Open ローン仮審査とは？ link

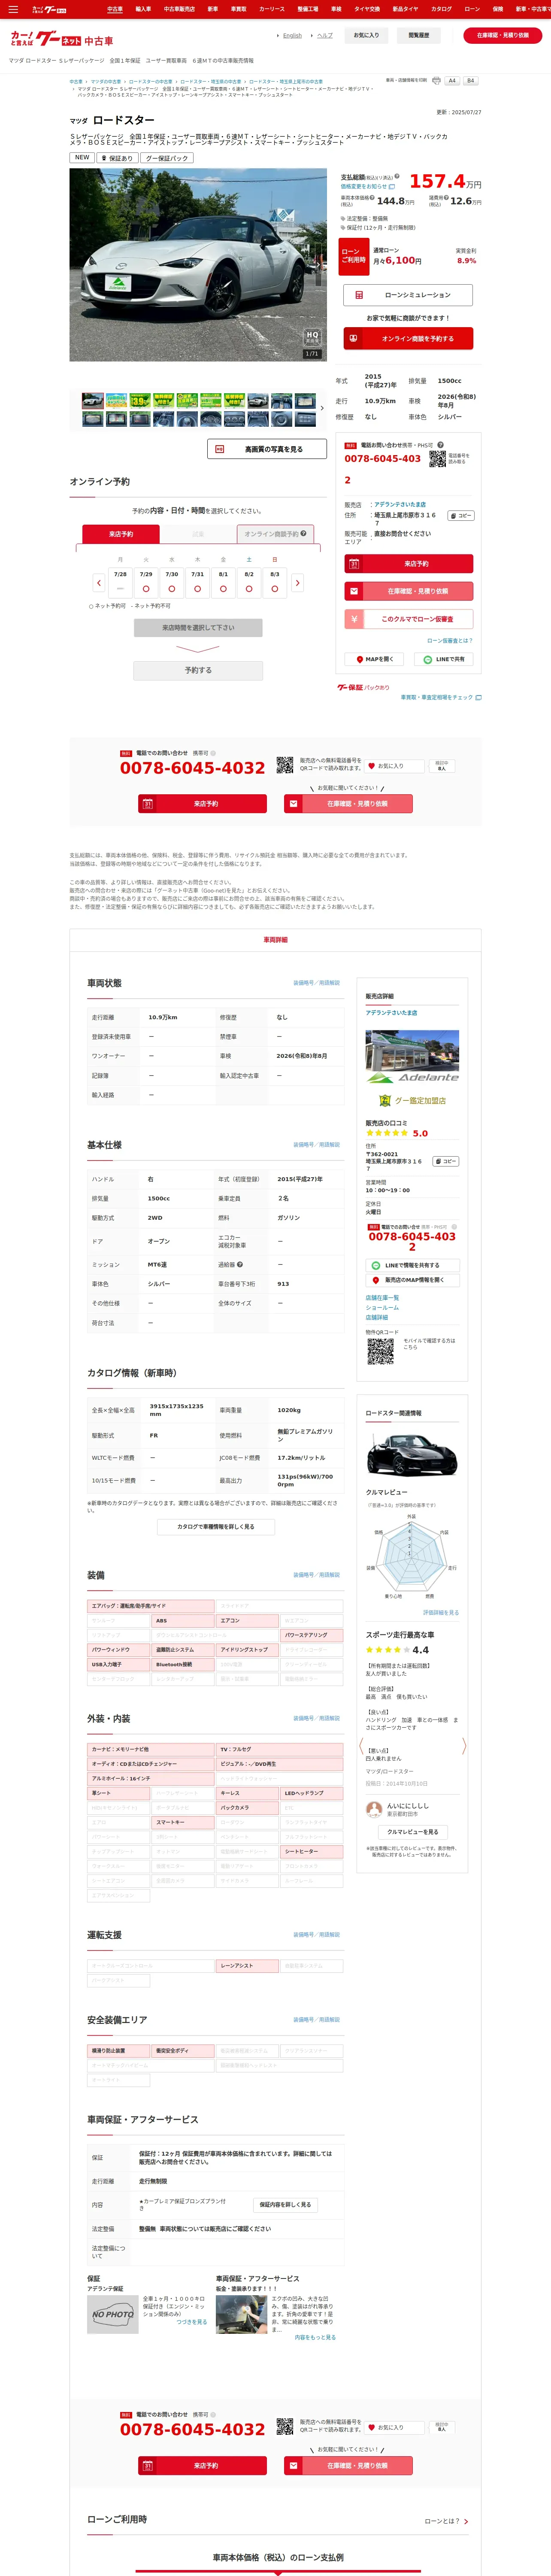[450, 641]
